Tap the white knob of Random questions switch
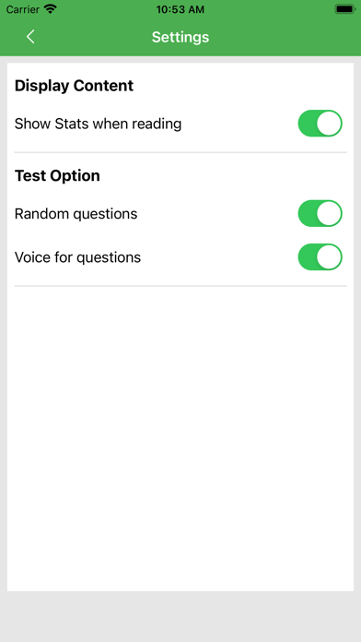This screenshot has height=642, width=361. tap(329, 213)
